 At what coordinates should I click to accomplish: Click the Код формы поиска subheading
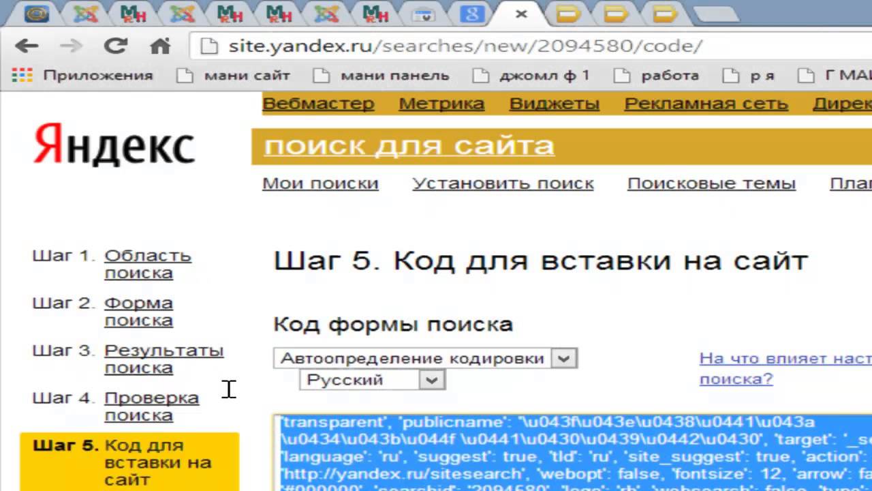pyautogui.click(x=393, y=324)
